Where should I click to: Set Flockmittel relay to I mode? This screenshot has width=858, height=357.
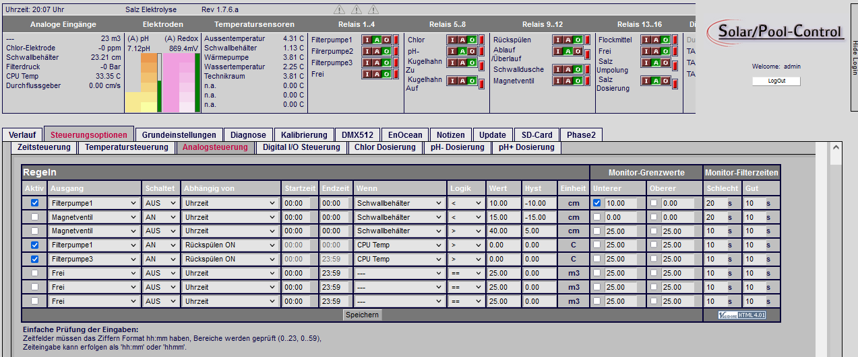coord(646,40)
